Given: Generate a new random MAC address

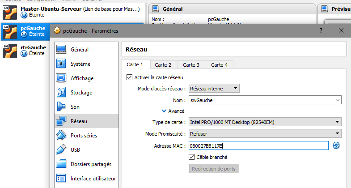Looking at the screenshot, I should (x=336, y=145).
